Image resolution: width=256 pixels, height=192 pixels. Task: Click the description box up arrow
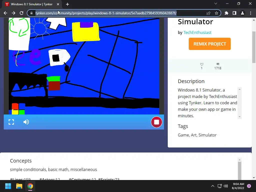tap(239, 89)
